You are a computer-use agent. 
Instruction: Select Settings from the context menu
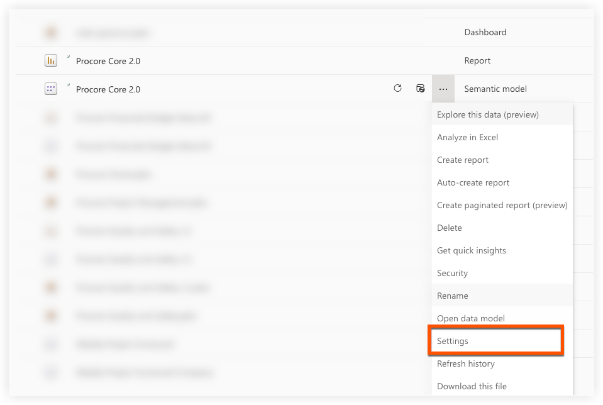tap(453, 341)
